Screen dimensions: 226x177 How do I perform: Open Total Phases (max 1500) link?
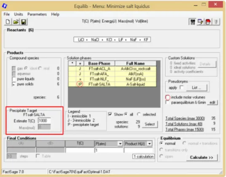click(x=185, y=129)
